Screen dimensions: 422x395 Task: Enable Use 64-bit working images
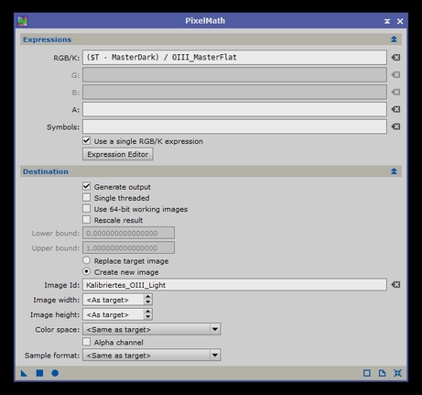click(x=87, y=209)
